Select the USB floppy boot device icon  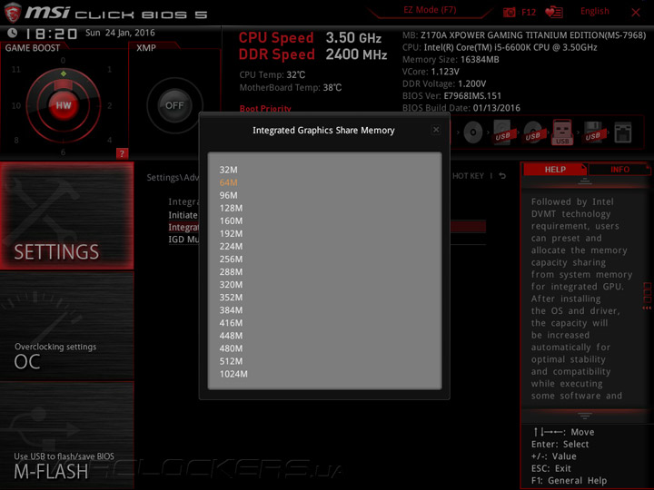tap(592, 132)
